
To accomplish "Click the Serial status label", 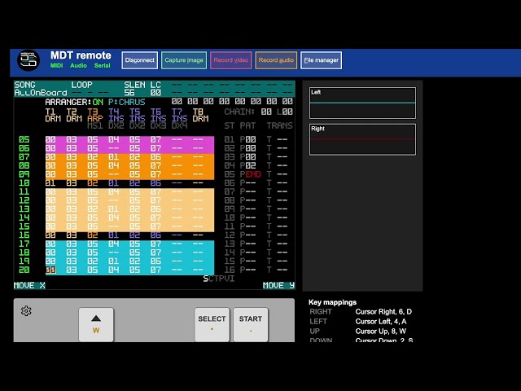I will click(102, 65).
